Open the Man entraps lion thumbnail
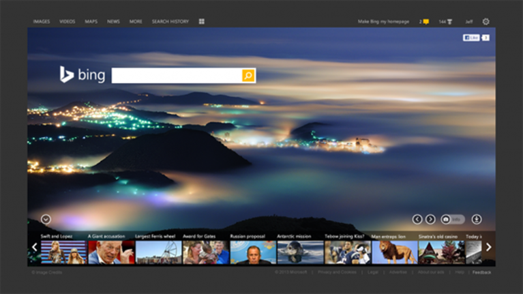 click(395, 252)
